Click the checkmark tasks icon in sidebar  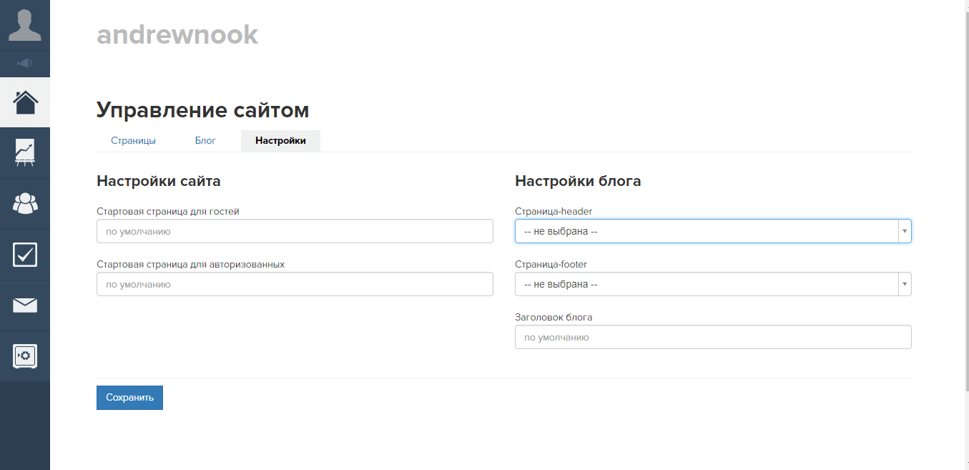[25, 255]
